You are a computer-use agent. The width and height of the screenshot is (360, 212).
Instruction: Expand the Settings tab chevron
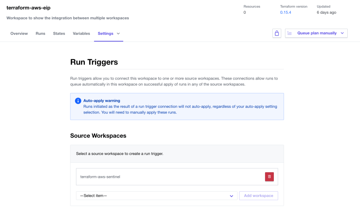tap(118, 33)
